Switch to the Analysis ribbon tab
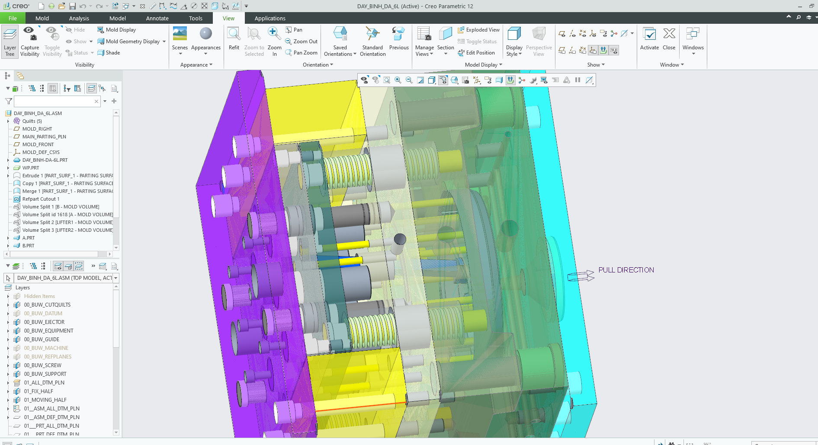 click(x=79, y=18)
